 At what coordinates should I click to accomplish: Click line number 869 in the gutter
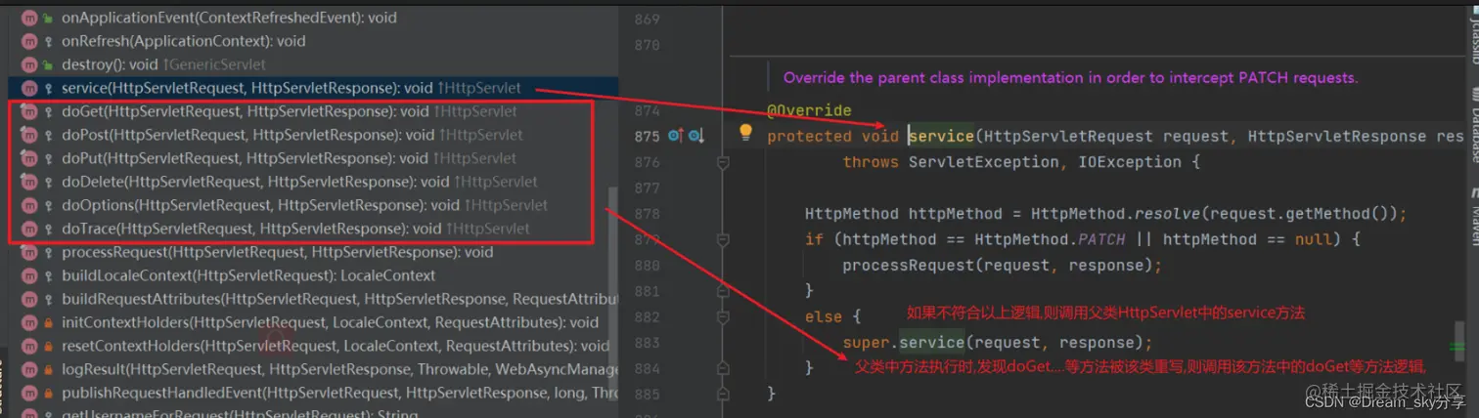pyautogui.click(x=647, y=20)
